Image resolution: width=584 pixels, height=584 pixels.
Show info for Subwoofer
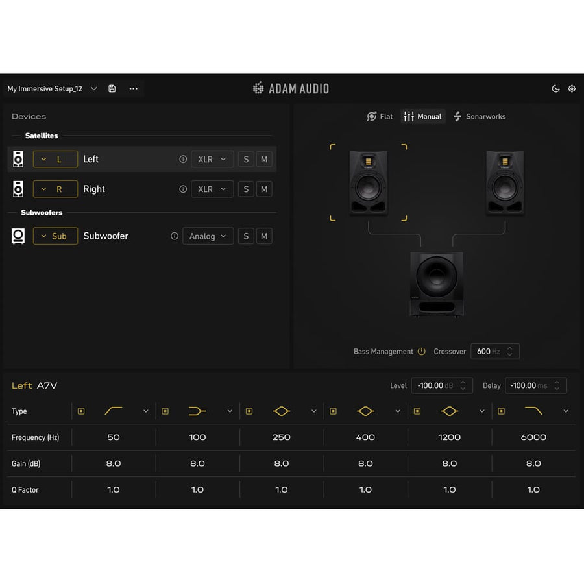pyautogui.click(x=175, y=236)
